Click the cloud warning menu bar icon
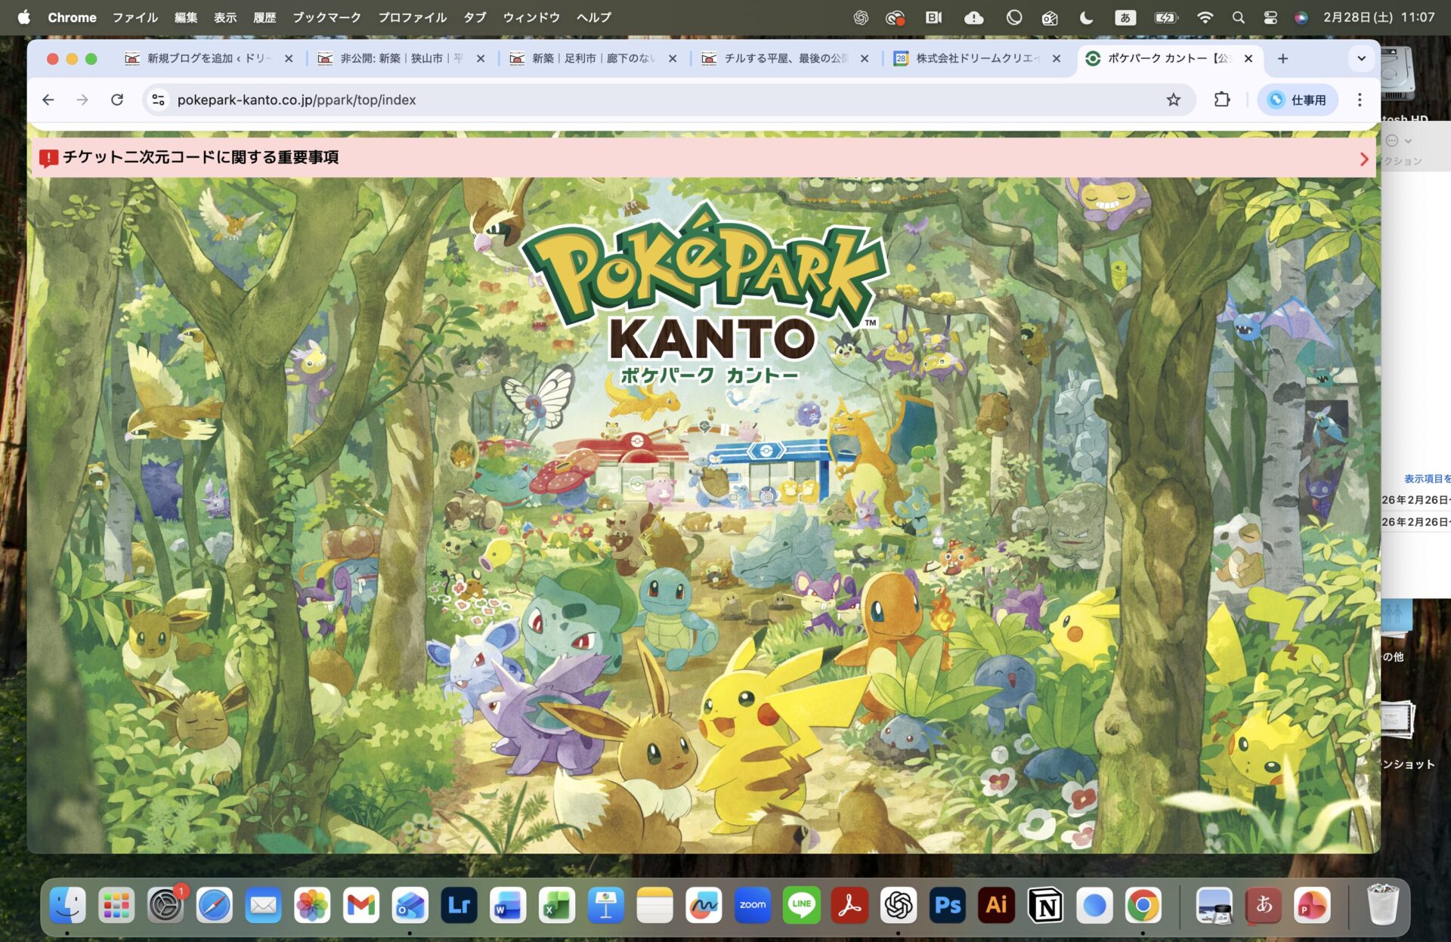The image size is (1451, 942). pos(974,17)
